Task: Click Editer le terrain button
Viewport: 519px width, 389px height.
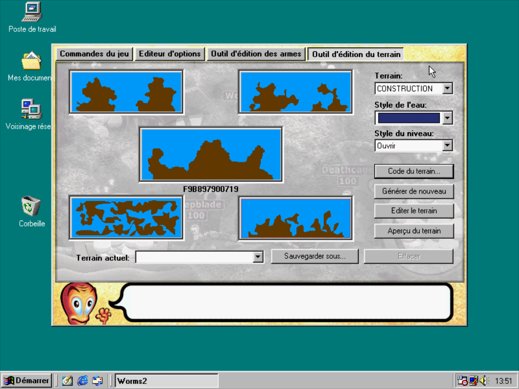Action: tap(414, 211)
